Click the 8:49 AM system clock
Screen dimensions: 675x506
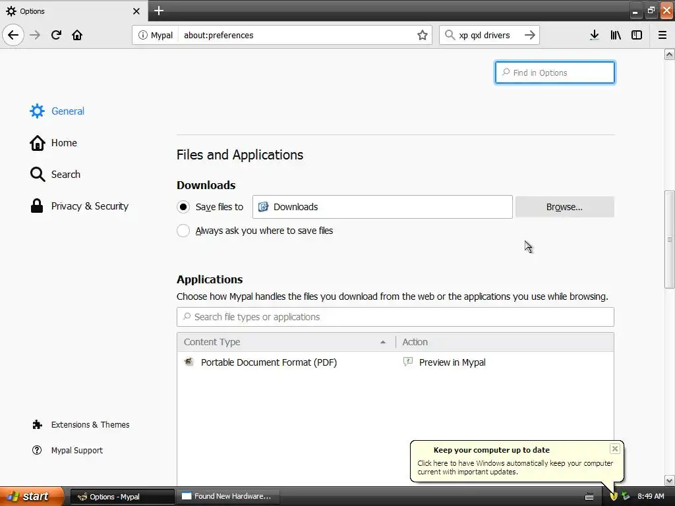(x=651, y=496)
